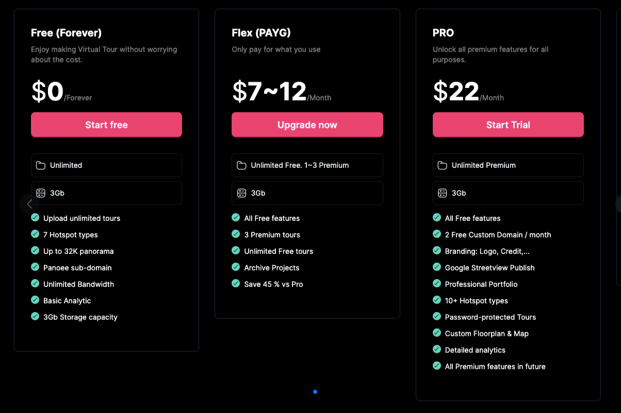The image size is (621, 413).
Task: Click storage icon in PRO plan's 3Gb box
Action: click(442, 193)
